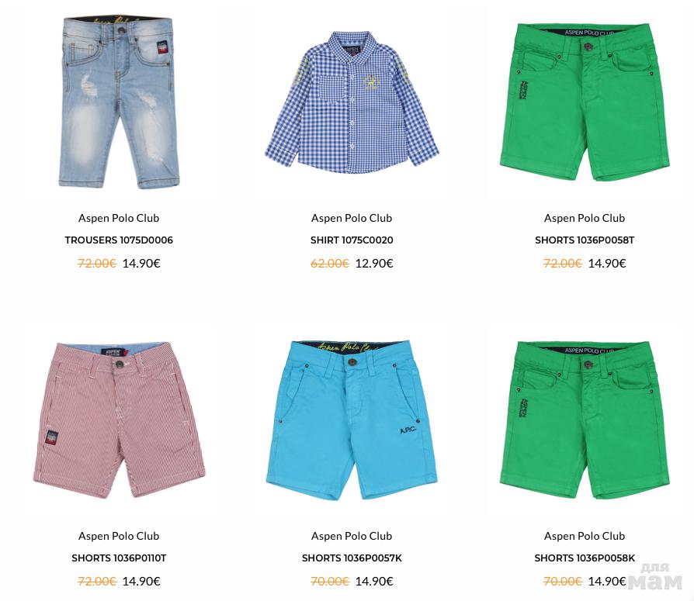Open the turquoise A.P.C. shorts image

click(x=352, y=420)
